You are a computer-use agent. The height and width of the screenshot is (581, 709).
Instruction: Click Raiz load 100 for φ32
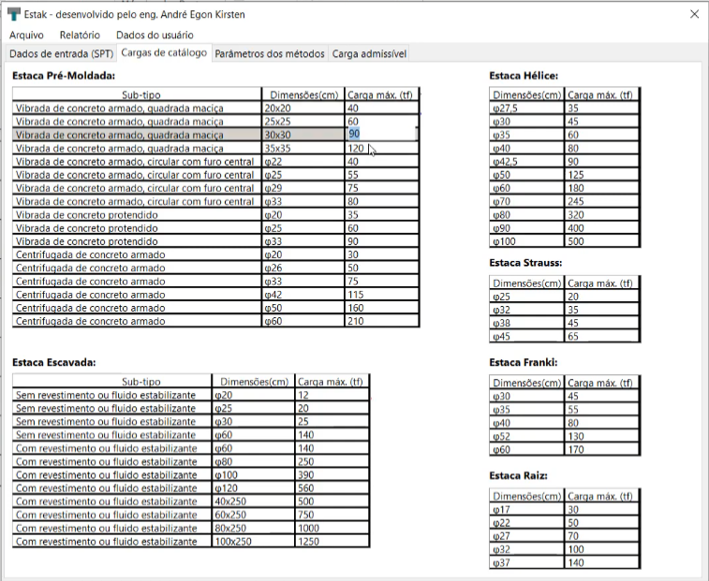pyautogui.click(x=602, y=549)
